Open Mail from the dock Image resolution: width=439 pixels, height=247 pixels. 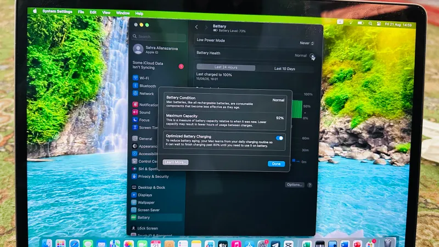click(102, 244)
